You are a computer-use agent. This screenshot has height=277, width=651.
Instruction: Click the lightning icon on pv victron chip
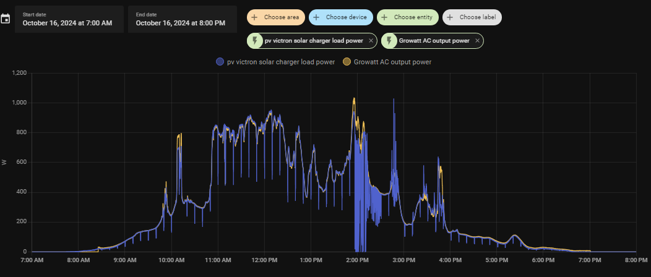(254, 41)
